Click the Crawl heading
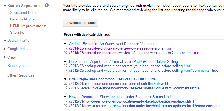Screen dimensions: 224x111 (12, 57)
